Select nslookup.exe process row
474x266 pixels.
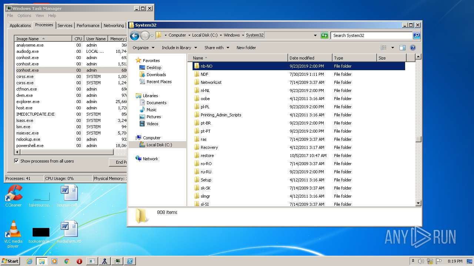(70, 139)
